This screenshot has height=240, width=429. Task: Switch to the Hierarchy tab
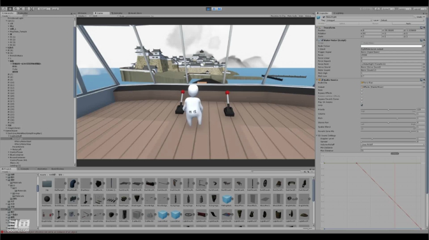click(8, 13)
